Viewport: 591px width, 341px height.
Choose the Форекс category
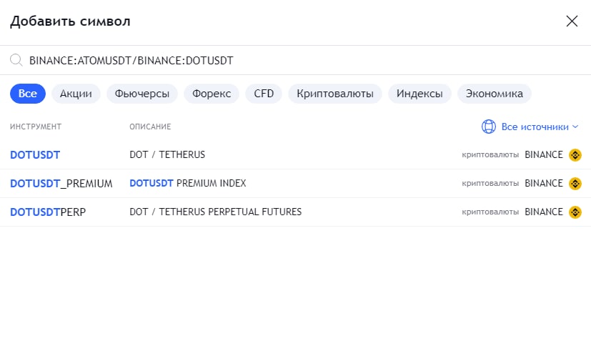[x=212, y=94]
